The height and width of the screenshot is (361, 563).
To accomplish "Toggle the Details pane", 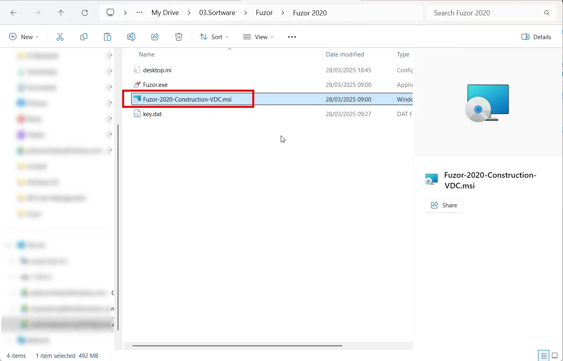I will pos(536,37).
